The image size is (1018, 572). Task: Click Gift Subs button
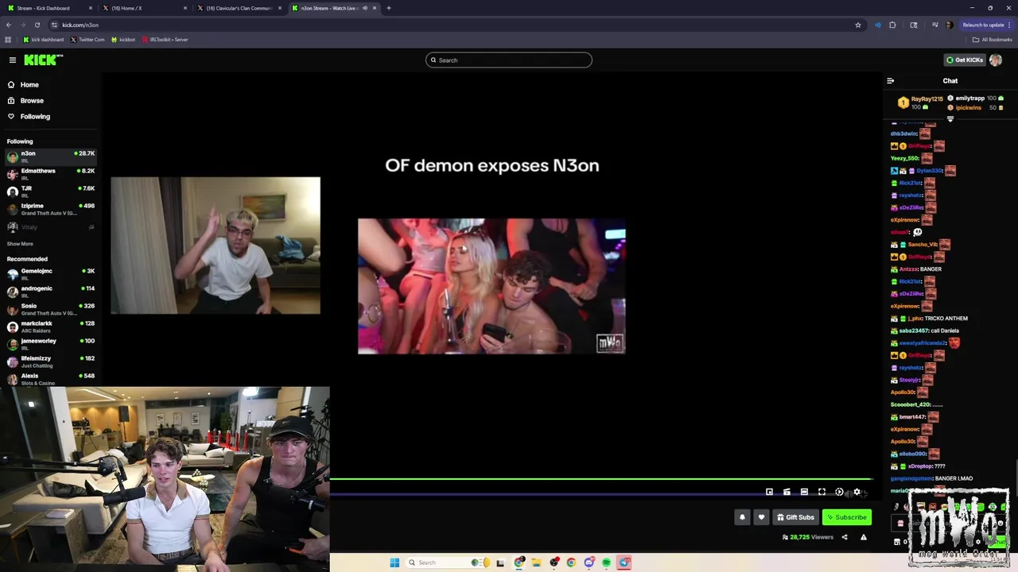click(x=795, y=517)
